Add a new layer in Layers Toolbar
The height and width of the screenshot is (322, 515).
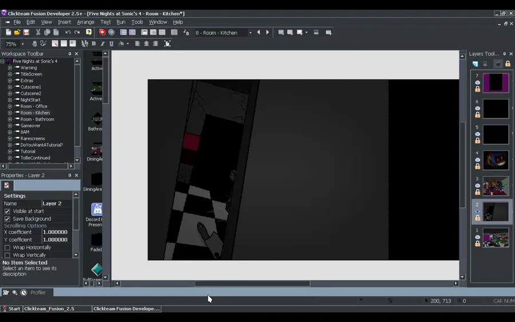[475, 64]
